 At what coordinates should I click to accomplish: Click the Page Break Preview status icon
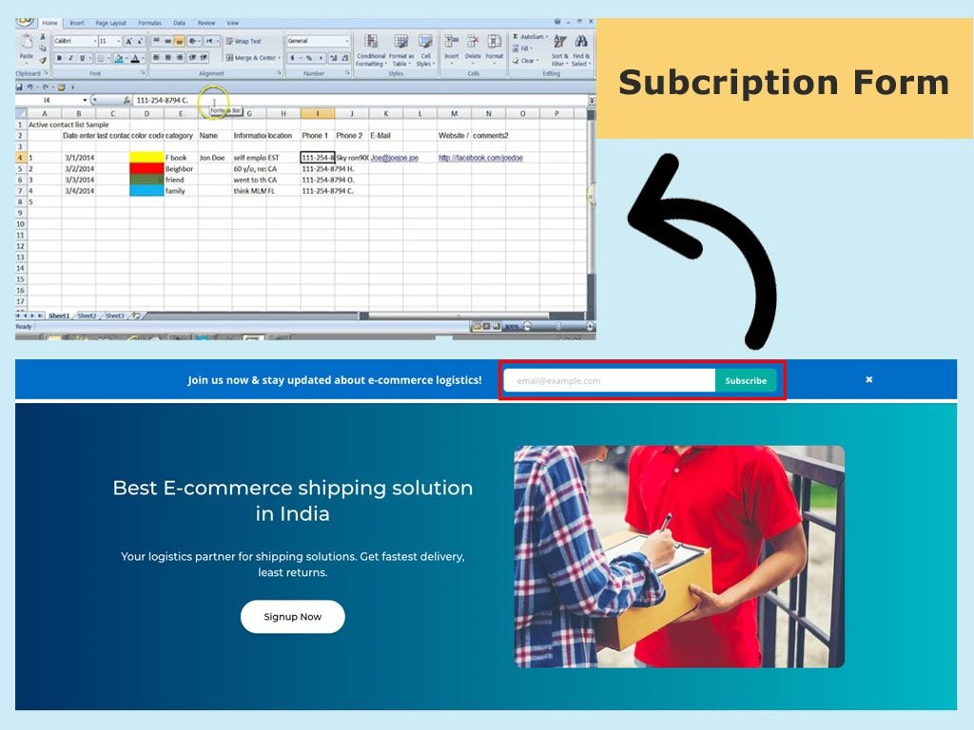pos(497,326)
